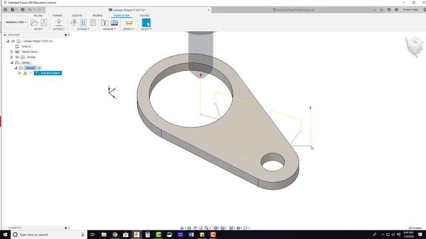Open the Machine Library icon in Manage

[114, 23]
